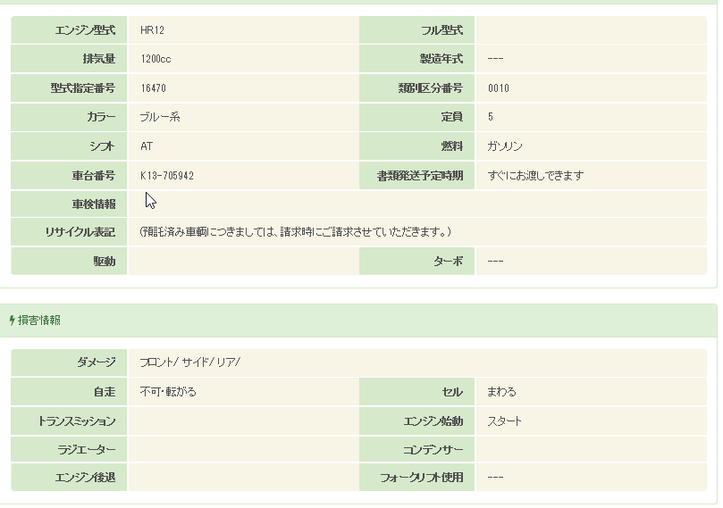Click the chassis number K13-705942
723x508 pixels.
coord(167,176)
